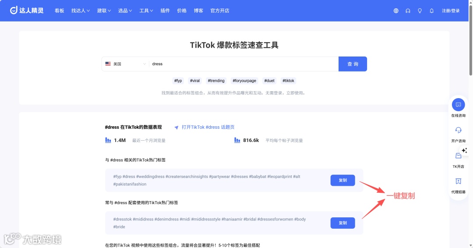Select the #duet suggested tag
Screen dimensions: 473x248
click(x=269, y=81)
